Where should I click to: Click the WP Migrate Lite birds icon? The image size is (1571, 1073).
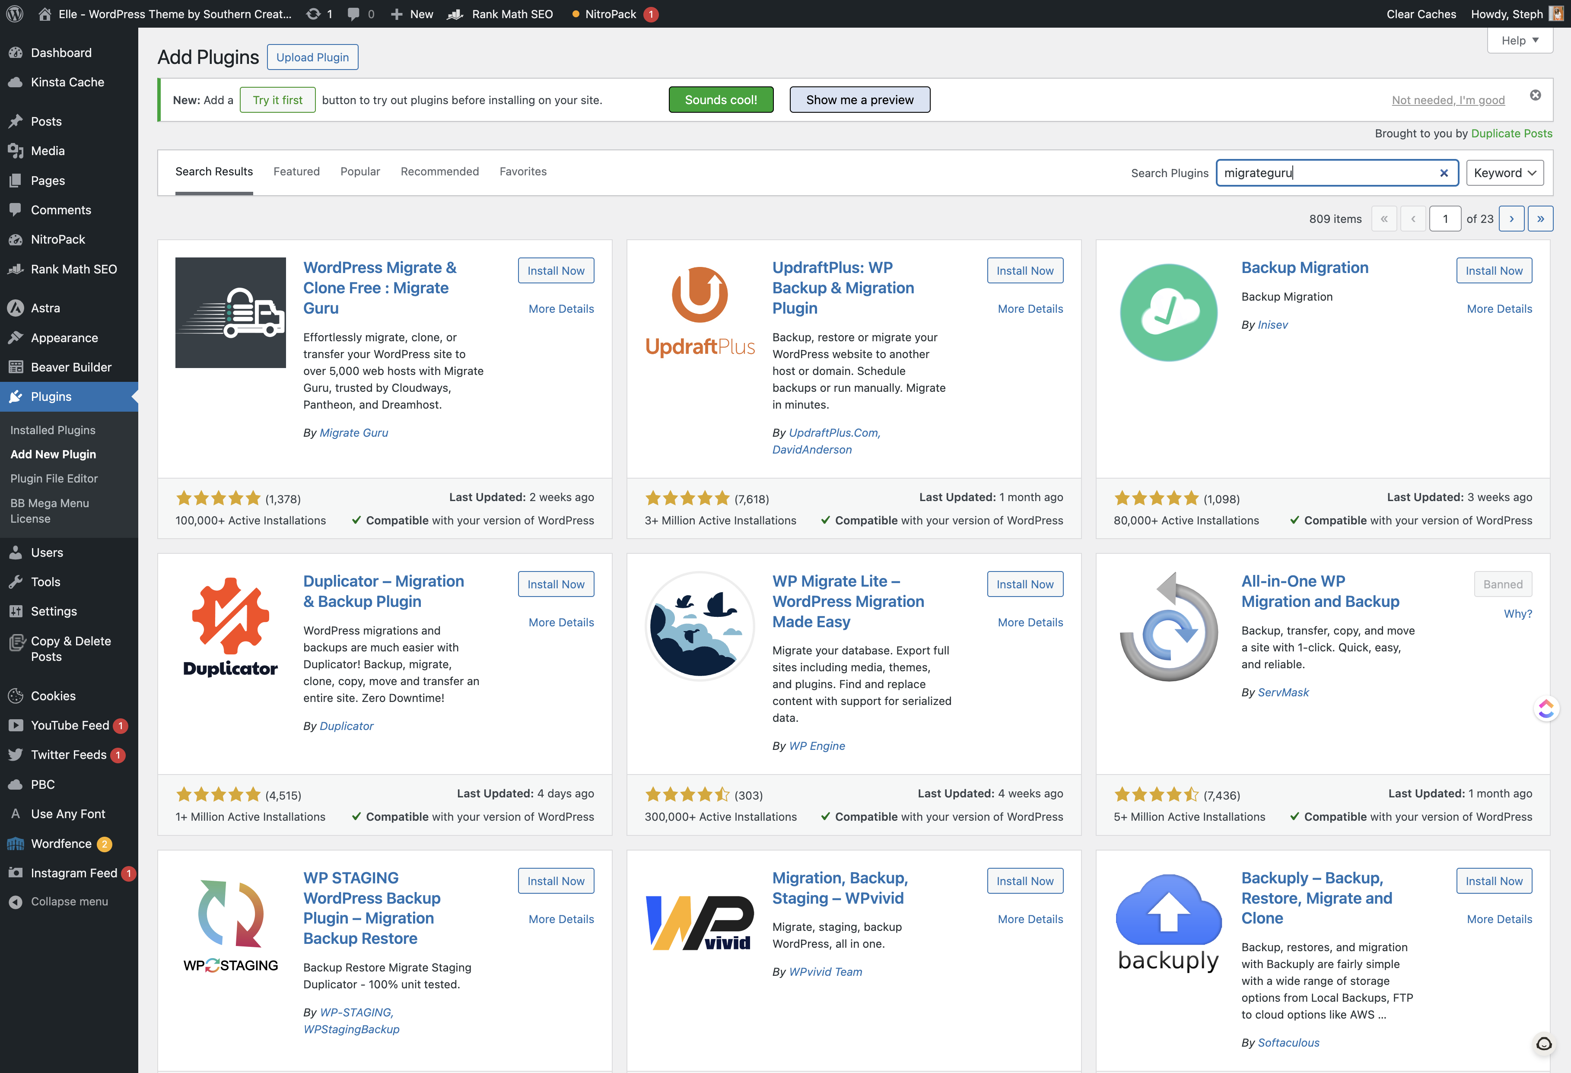pos(700,626)
